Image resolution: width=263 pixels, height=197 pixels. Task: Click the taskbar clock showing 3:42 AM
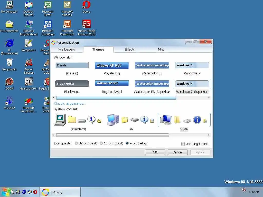pos(254,192)
